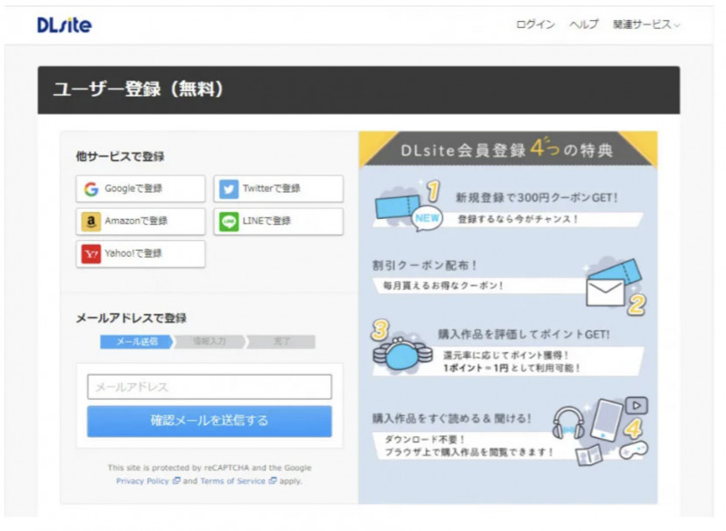Click 新規登録で300円クーポンGET! text
The width and height of the screenshot is (726, 531).
tap(537, 198)
